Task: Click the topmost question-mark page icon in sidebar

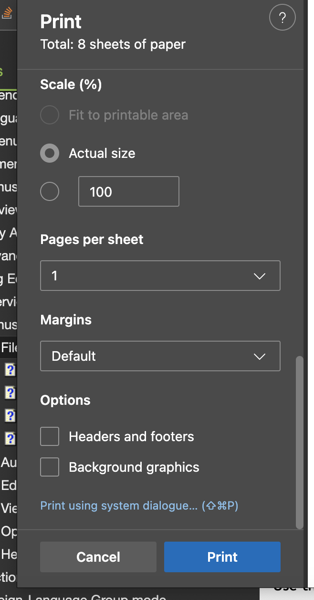Action: (10, 369)
